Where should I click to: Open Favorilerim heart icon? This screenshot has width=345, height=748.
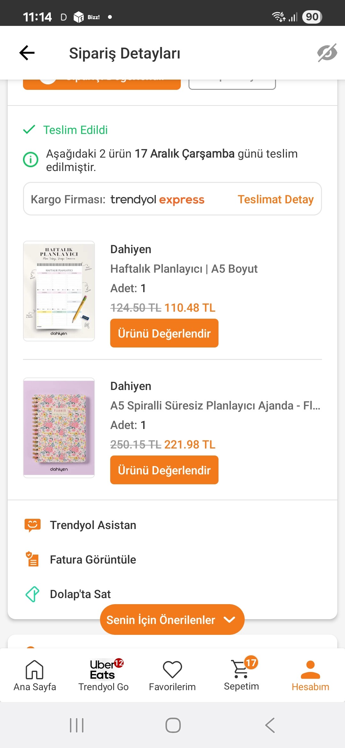[172, 670]
